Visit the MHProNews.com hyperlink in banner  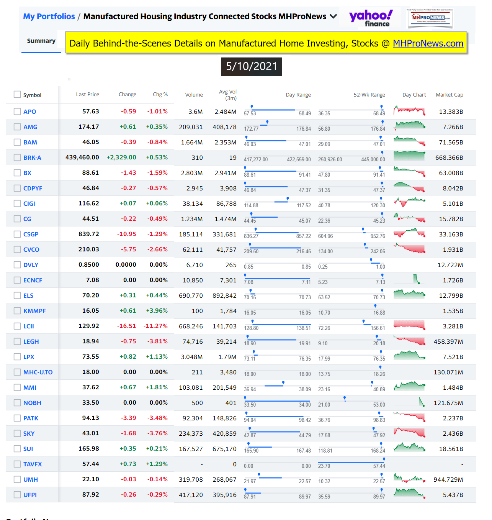[x=428, y=43]
